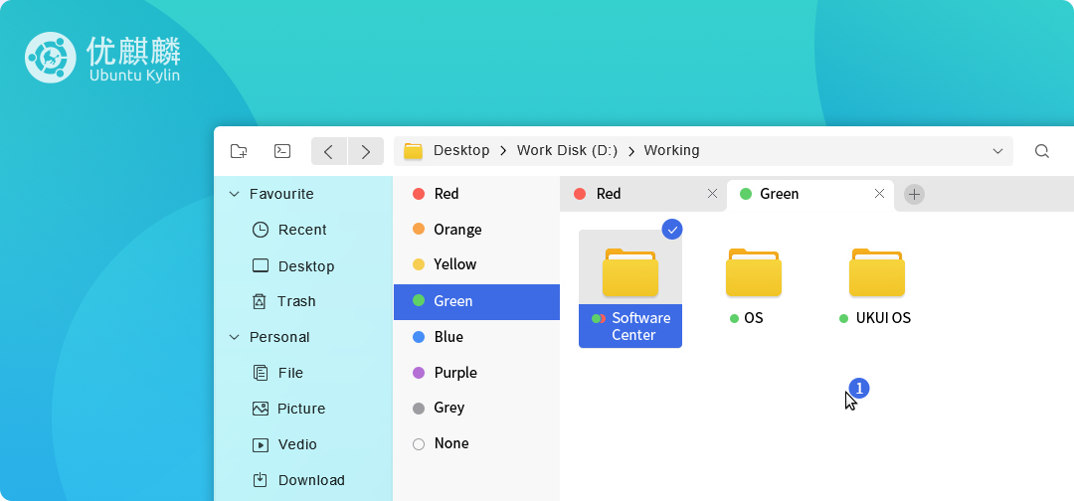Collapse the Favourite section
The image size is (1074, 501).
coord(235,194)
